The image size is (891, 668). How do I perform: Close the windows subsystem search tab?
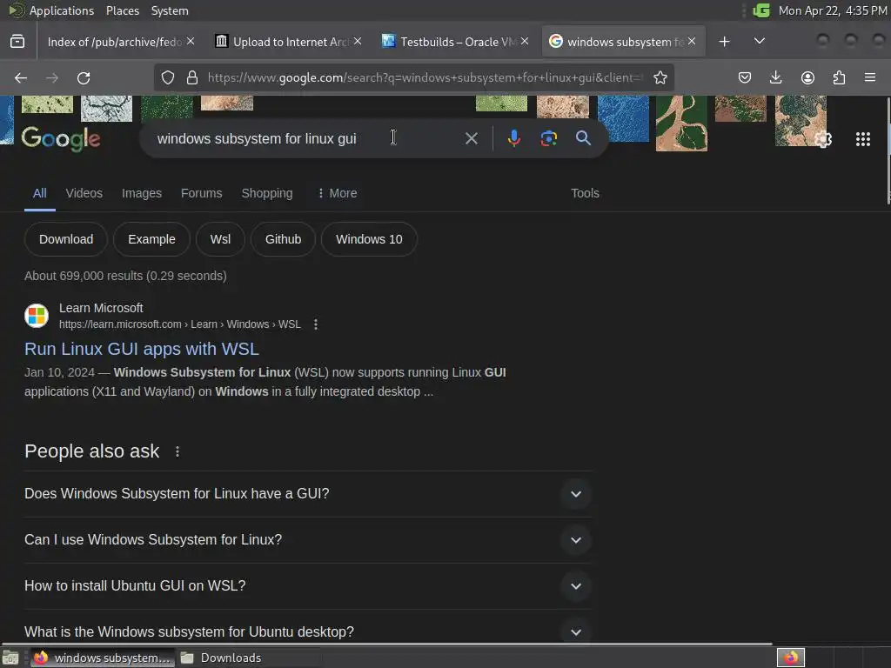(692, 41)
